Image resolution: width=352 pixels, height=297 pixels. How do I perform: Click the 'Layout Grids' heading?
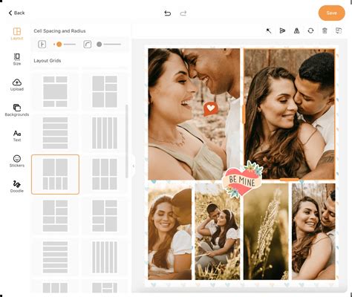tap(48, 61)
